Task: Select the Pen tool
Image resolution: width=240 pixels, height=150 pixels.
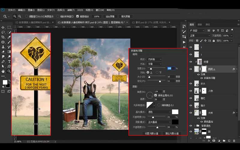Action: pos(3,61)
